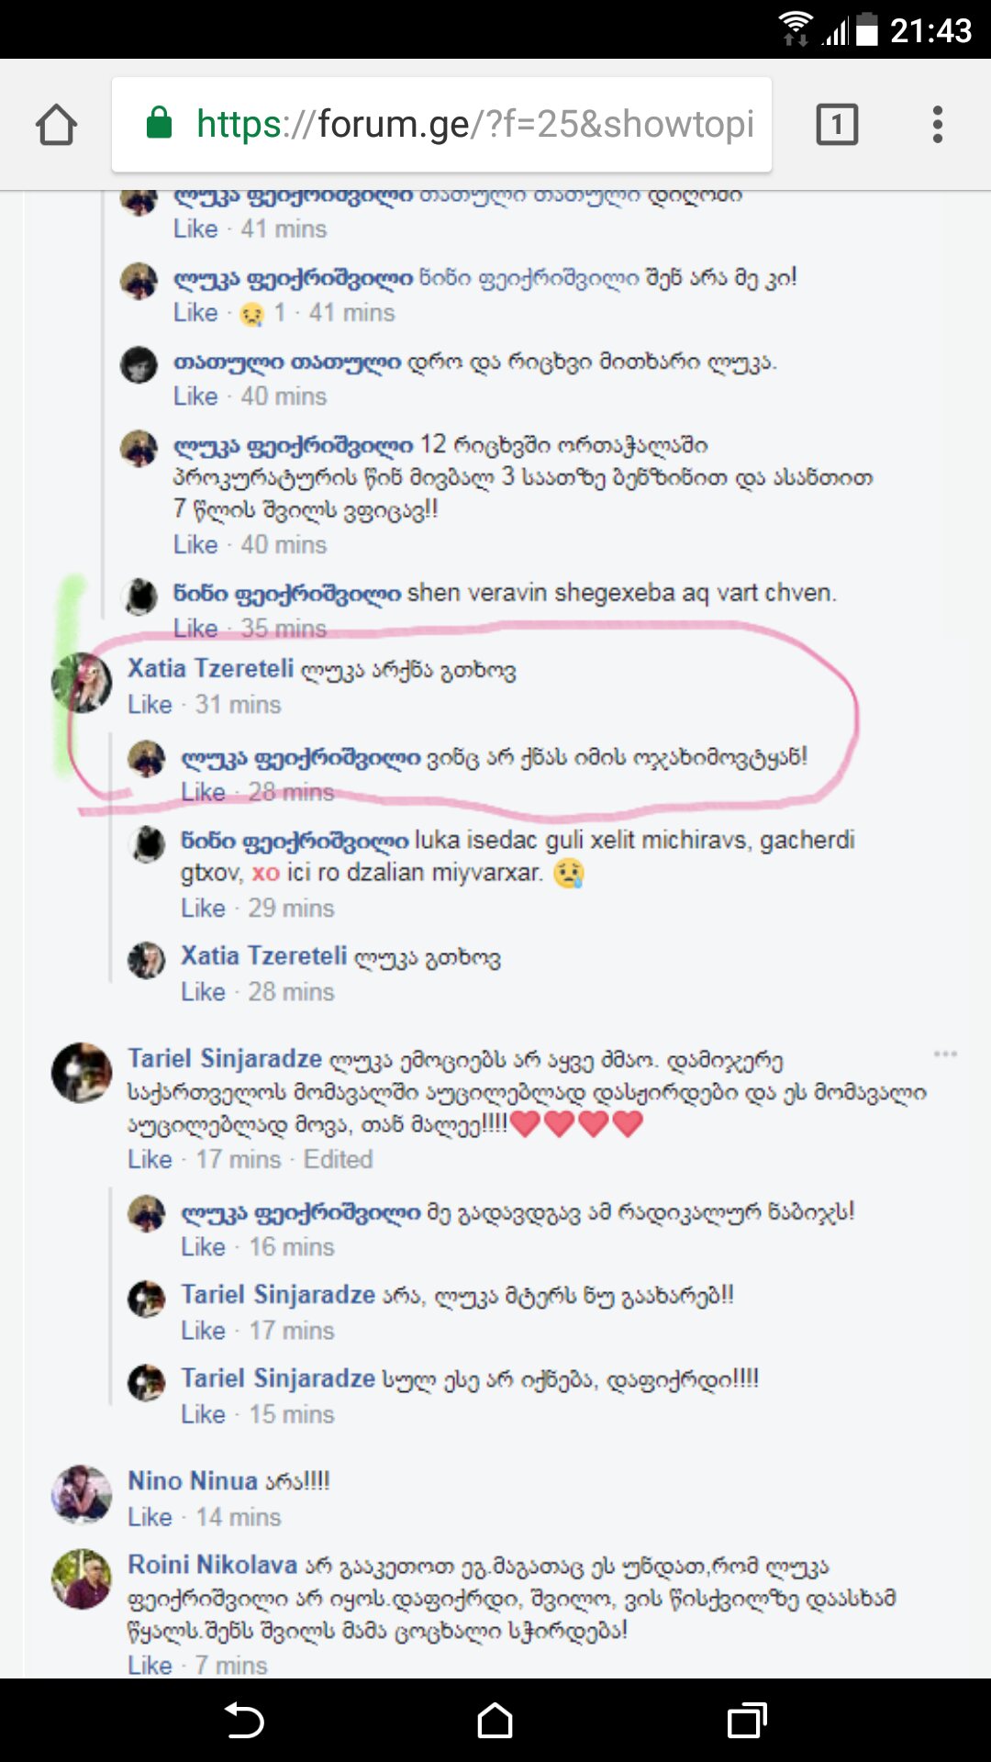Viewport: 991px width, 1762px height.
Task: Like Nino Ninua's 14 mins comment
Action: 150,1517
